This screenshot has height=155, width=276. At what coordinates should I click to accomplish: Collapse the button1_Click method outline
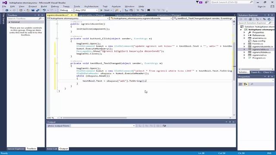57,38
